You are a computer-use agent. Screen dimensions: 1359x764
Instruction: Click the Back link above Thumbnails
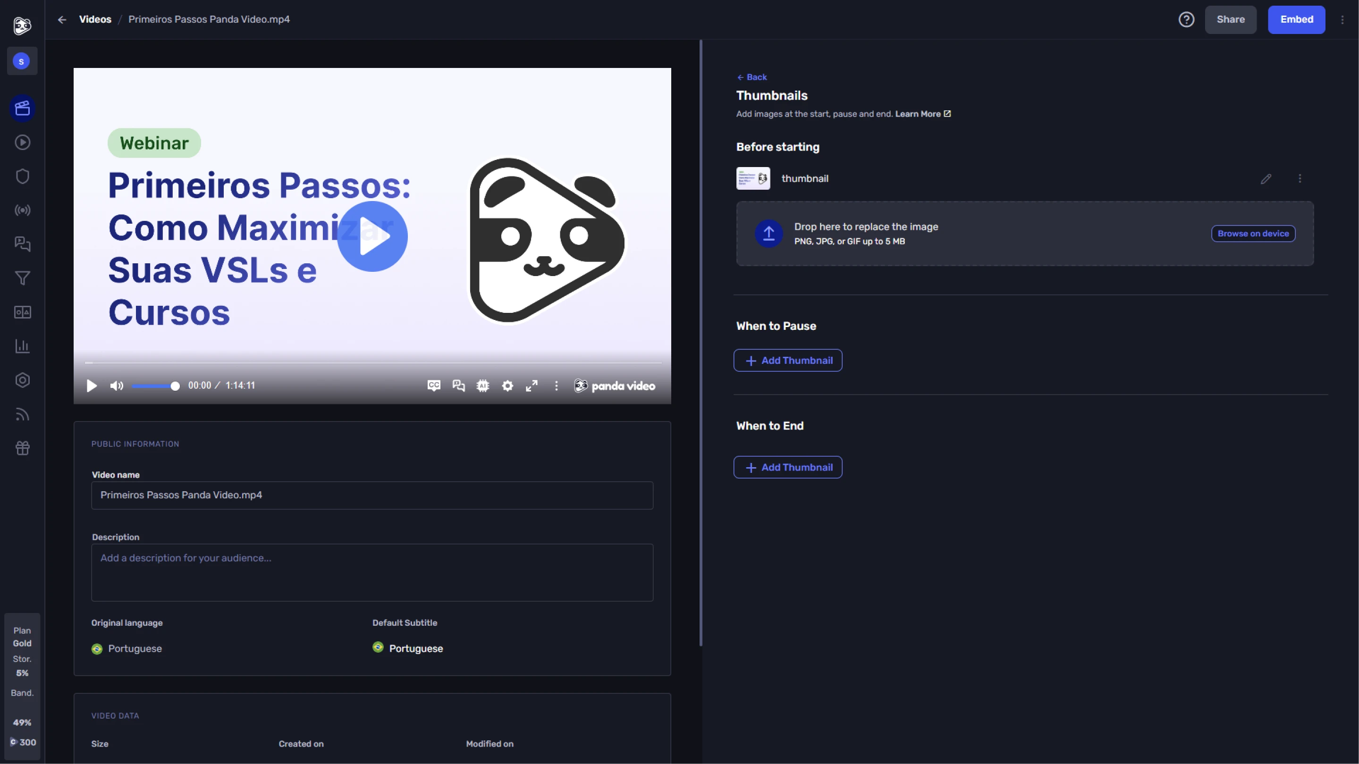[x=752, y=77]
